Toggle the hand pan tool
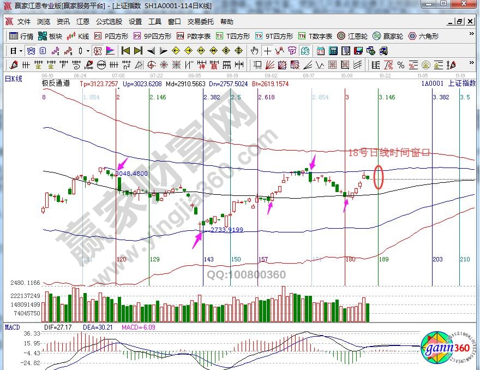The height and width of the screenshot is (370, 480). point(254,51)
